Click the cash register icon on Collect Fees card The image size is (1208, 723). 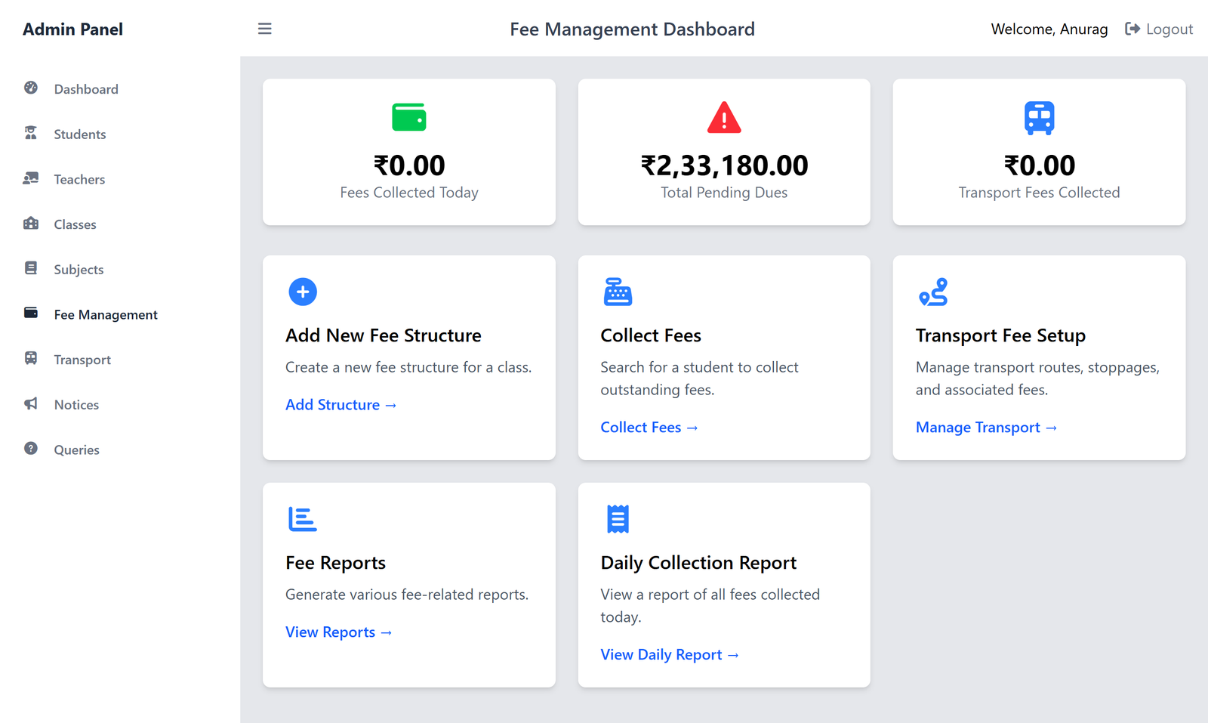(618, 292)
